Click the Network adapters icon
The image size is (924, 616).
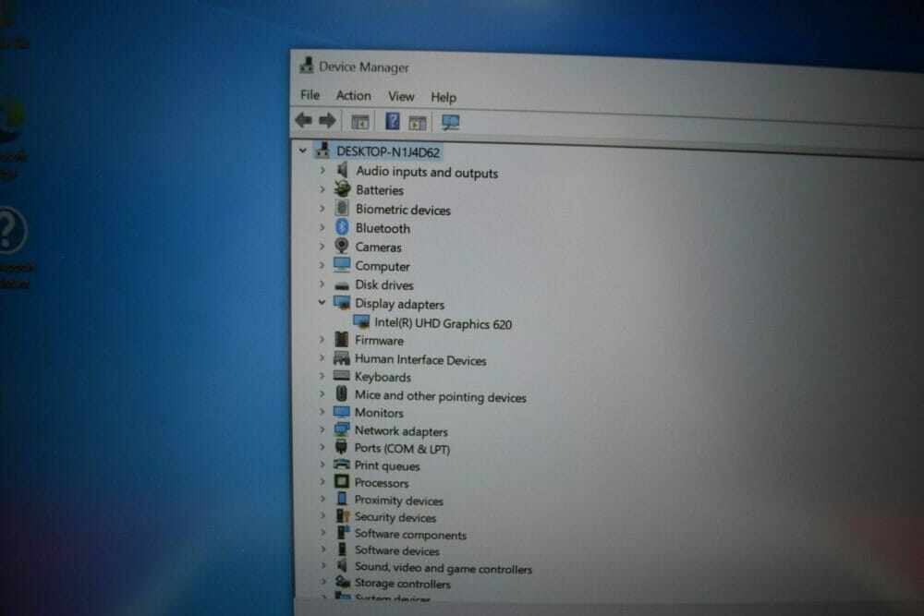point(342,429)
